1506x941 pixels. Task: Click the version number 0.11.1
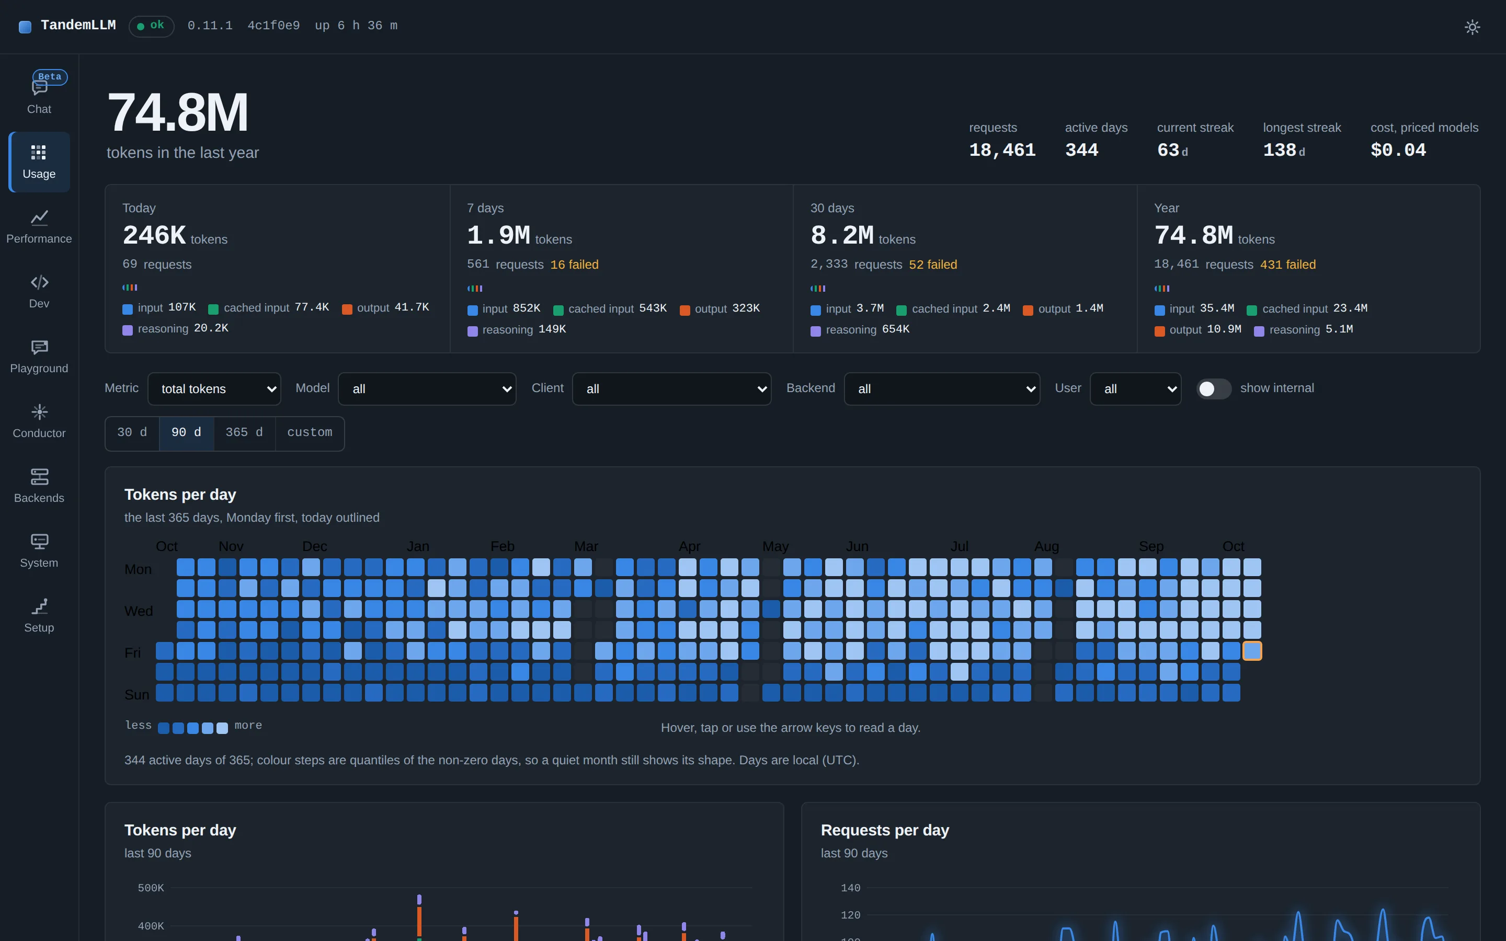click(210, 26)
